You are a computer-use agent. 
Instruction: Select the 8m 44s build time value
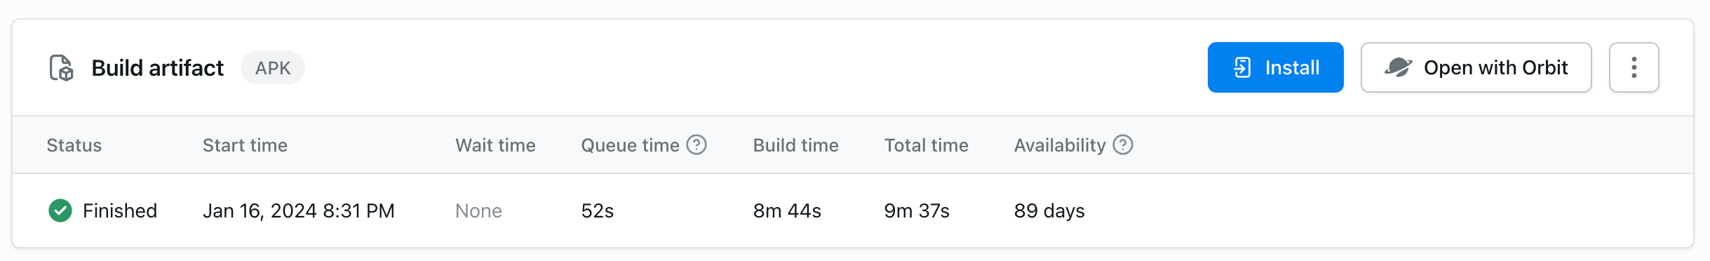coord(787,210)
